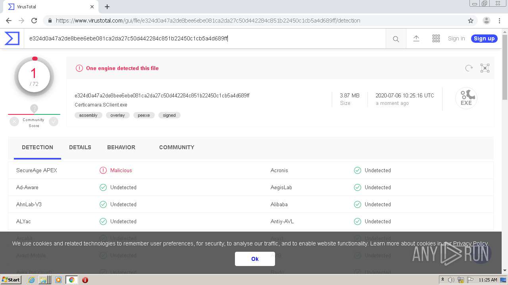Open the Chrome profile avatar icon
Image resolution: width=508 pixels, height=285 pixels.
tap(487, 21)
